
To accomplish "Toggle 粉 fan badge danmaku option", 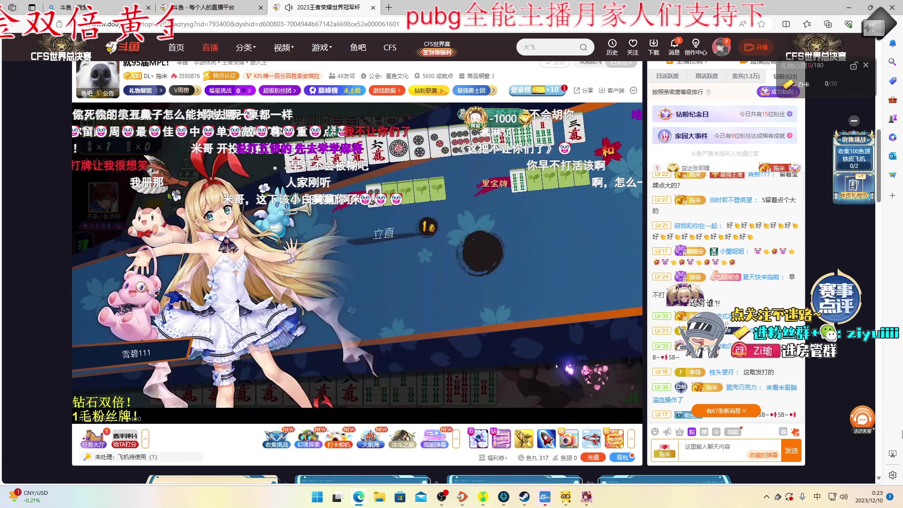I will (691, 432).
